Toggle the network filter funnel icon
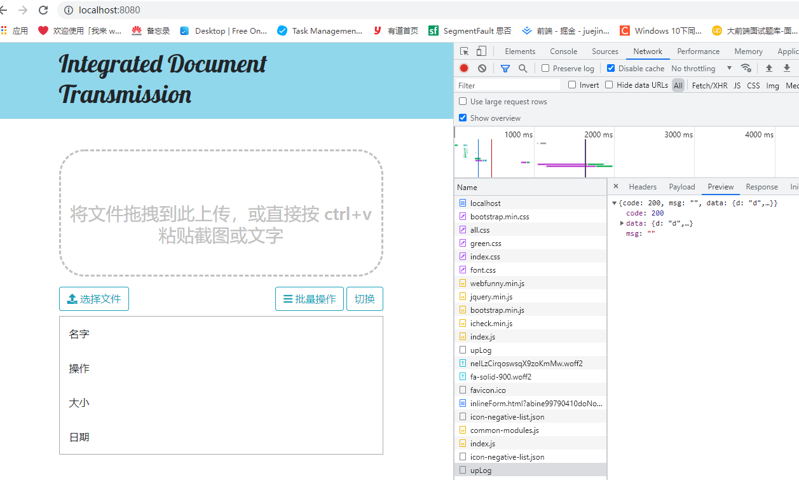799x480 pixels. [x=505, y=69]
